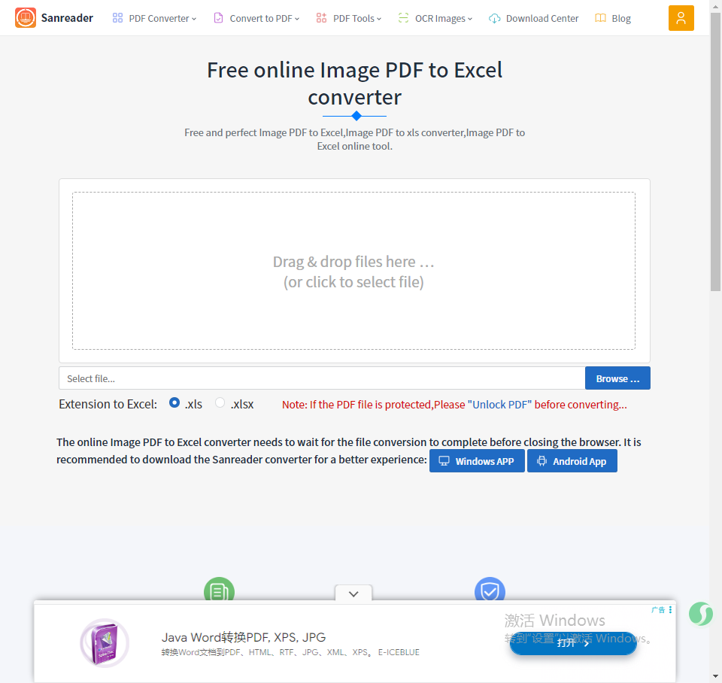The height and width of the screenshot is (683, 722).
Task: Select the .xlsx extension radio button
Action: (x=220, y=402)
